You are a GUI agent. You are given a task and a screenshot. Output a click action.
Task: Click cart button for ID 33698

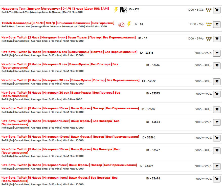[x=217, y=179]
